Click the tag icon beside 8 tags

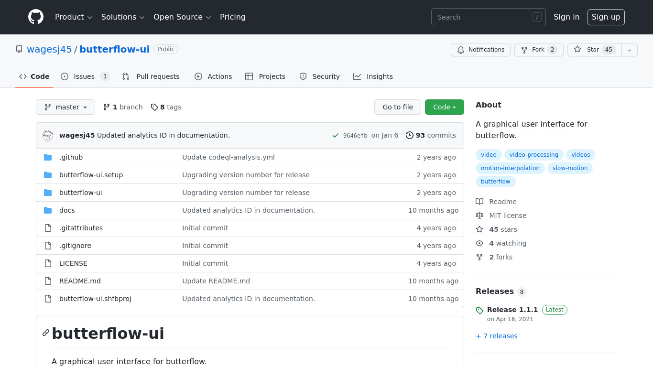pyautogui.click(x=154, y=107)
